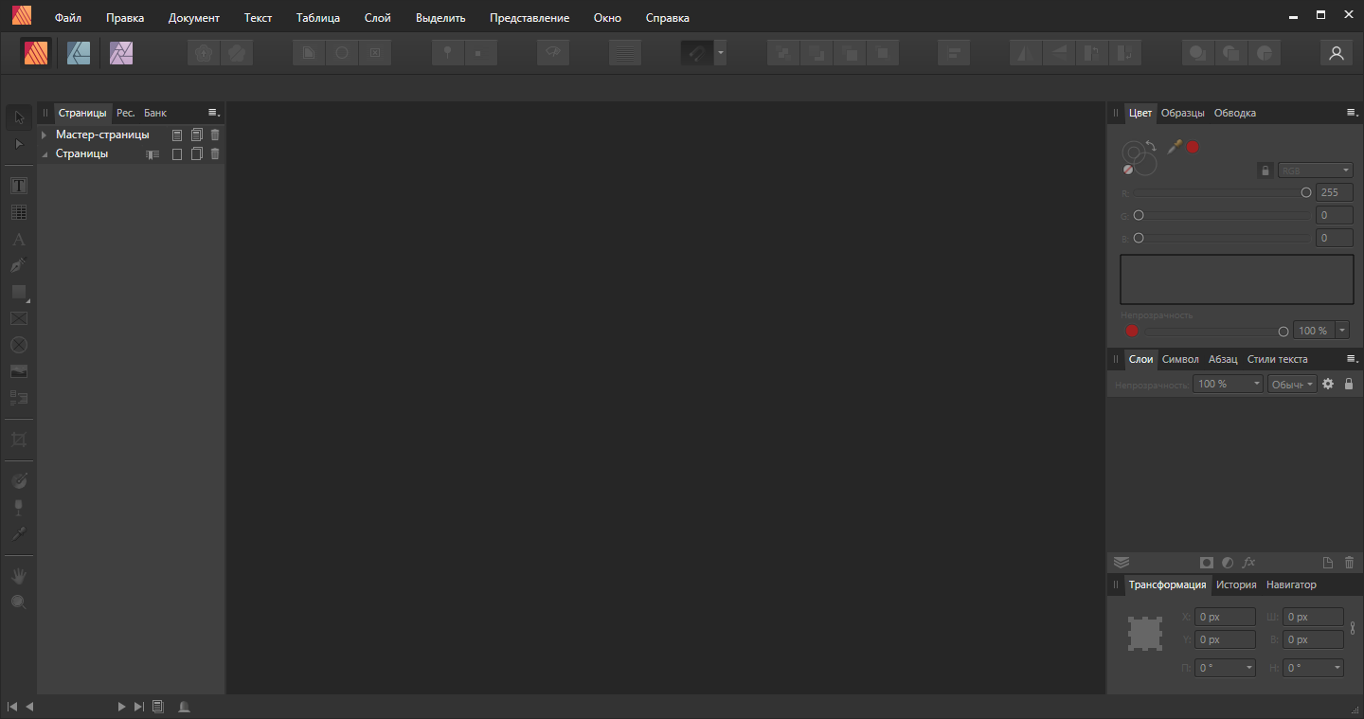
Task: Delete master page trash icon
Action: (215, 135)
